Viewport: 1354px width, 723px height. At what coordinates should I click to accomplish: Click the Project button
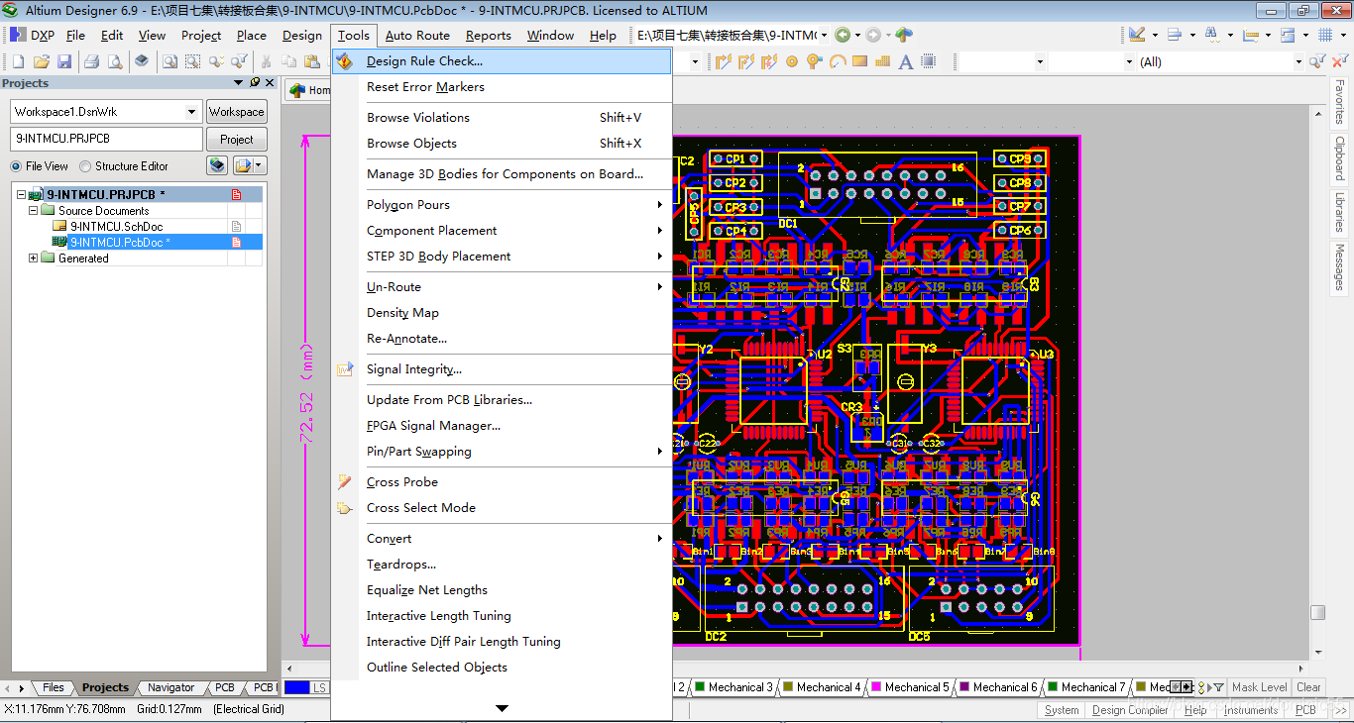[236, 140]
